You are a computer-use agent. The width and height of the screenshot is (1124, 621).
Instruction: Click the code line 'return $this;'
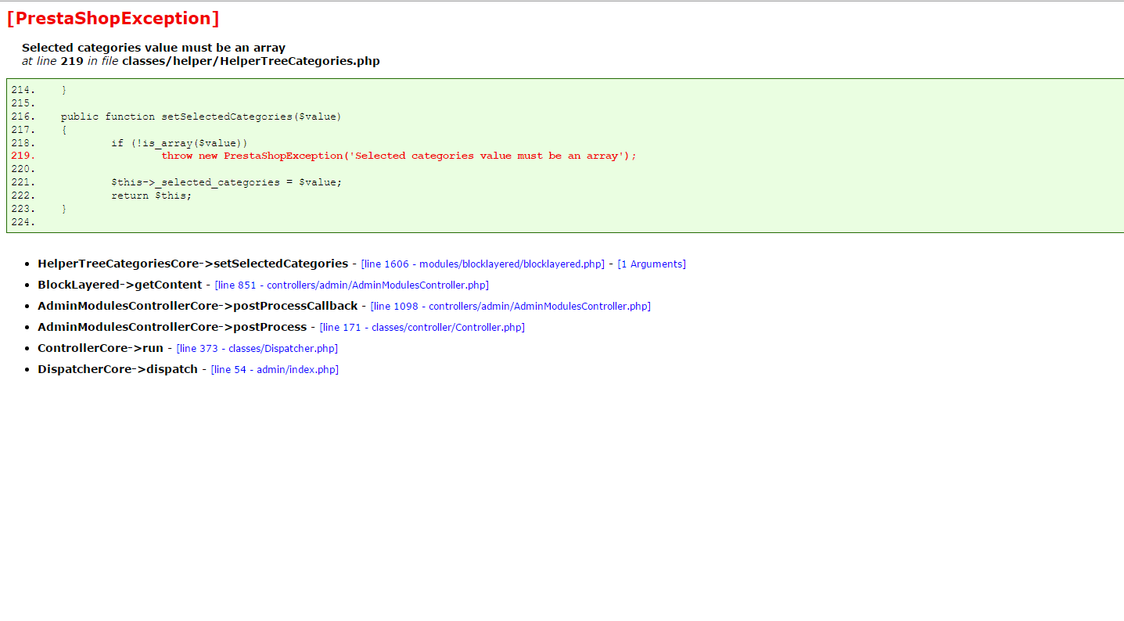(x=151, y=196)
